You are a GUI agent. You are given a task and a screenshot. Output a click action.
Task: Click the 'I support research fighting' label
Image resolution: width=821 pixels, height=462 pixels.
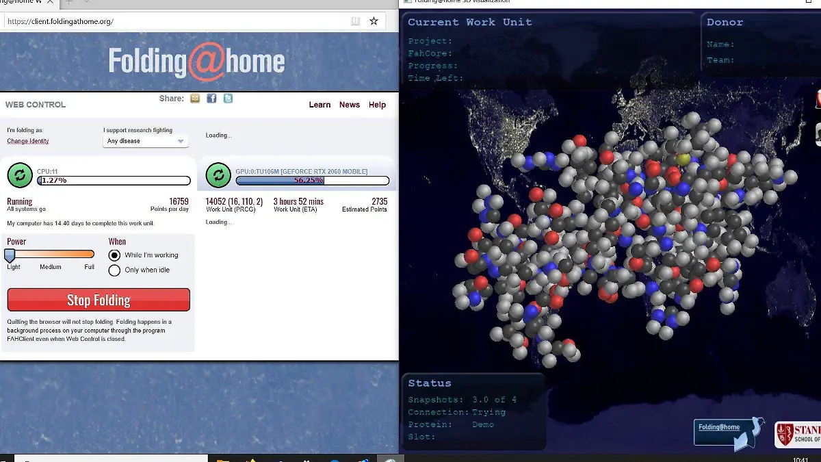point(138,130)
